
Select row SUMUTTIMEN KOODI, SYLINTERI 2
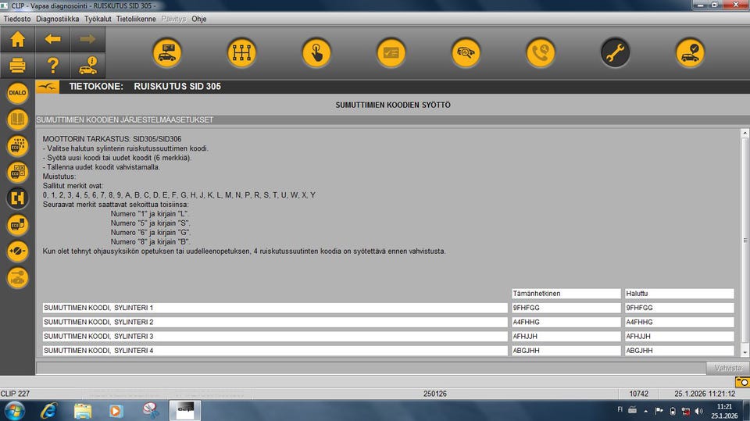tap(275, 322)
